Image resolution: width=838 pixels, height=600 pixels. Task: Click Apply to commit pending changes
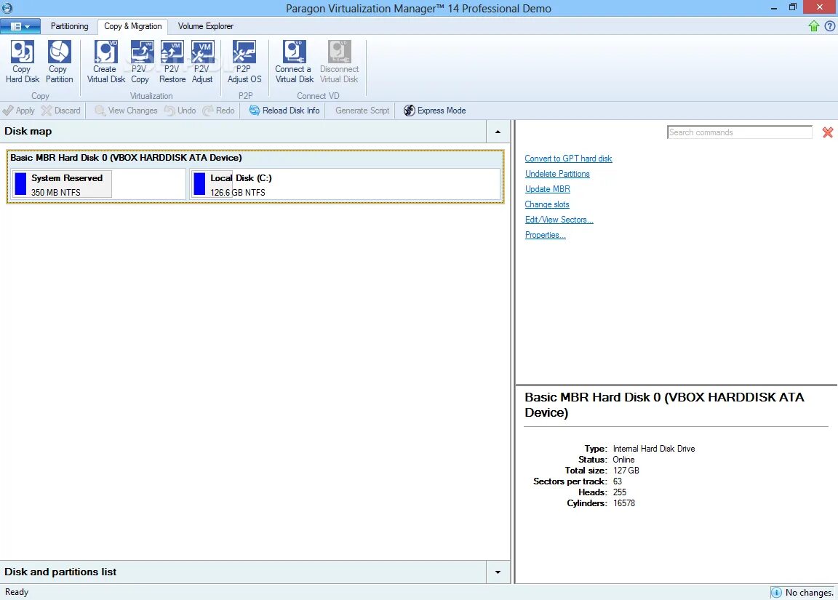pyautogui.click(x=19, y=110)
